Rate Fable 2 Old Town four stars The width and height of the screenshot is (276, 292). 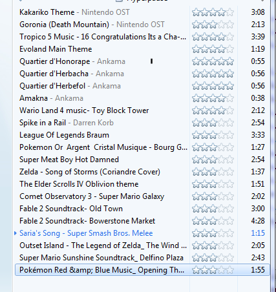pyautogui.click(x=222, y=209)
